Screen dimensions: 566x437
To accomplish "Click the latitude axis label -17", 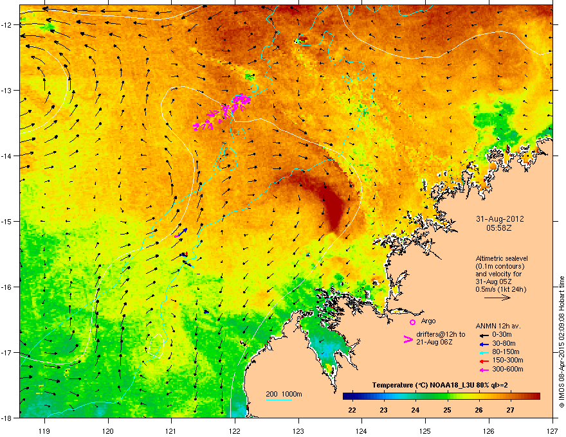I will point(6,352).
